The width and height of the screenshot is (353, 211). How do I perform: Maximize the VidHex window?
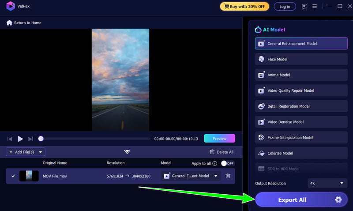click(x=340, y=6)
